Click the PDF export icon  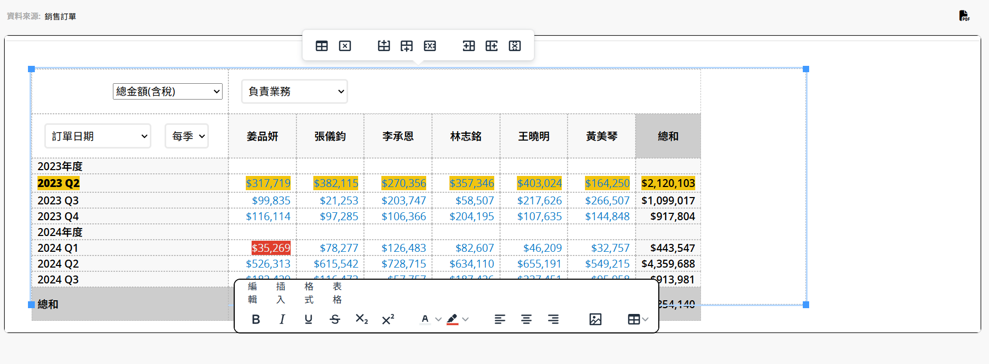(964, 16)
